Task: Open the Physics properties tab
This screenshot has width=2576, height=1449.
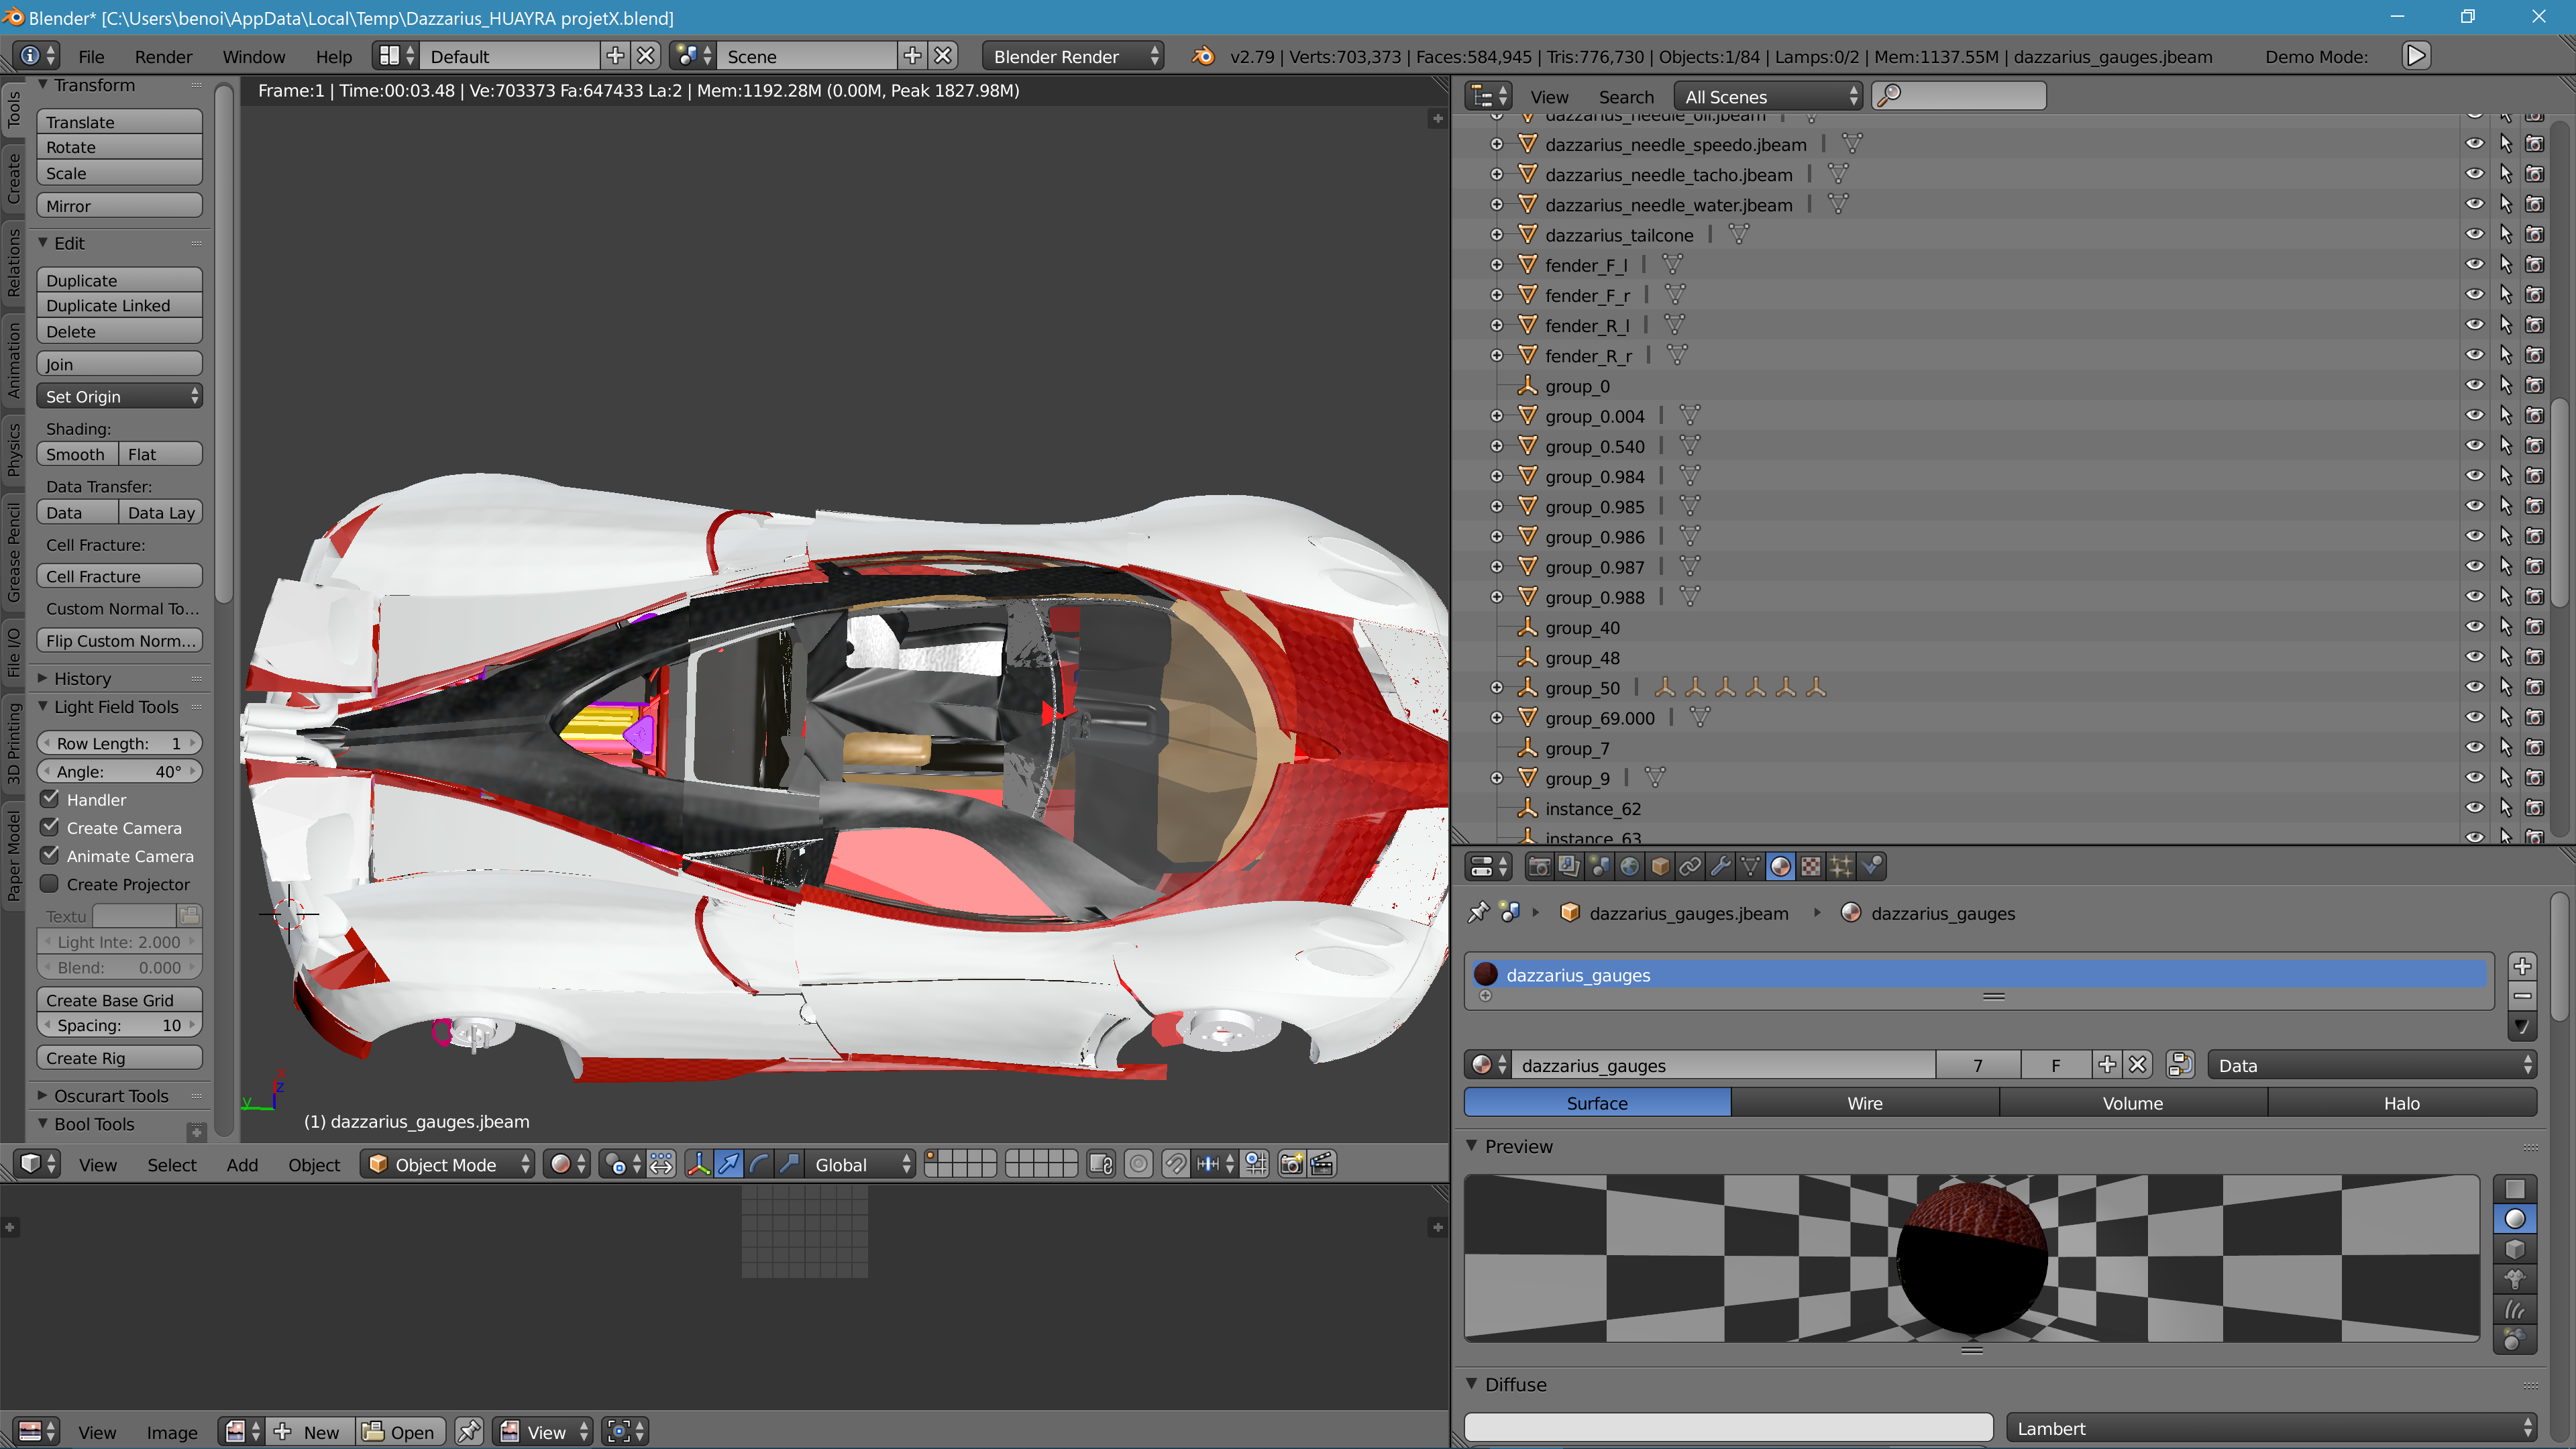Action: (x=1871, y=867)
